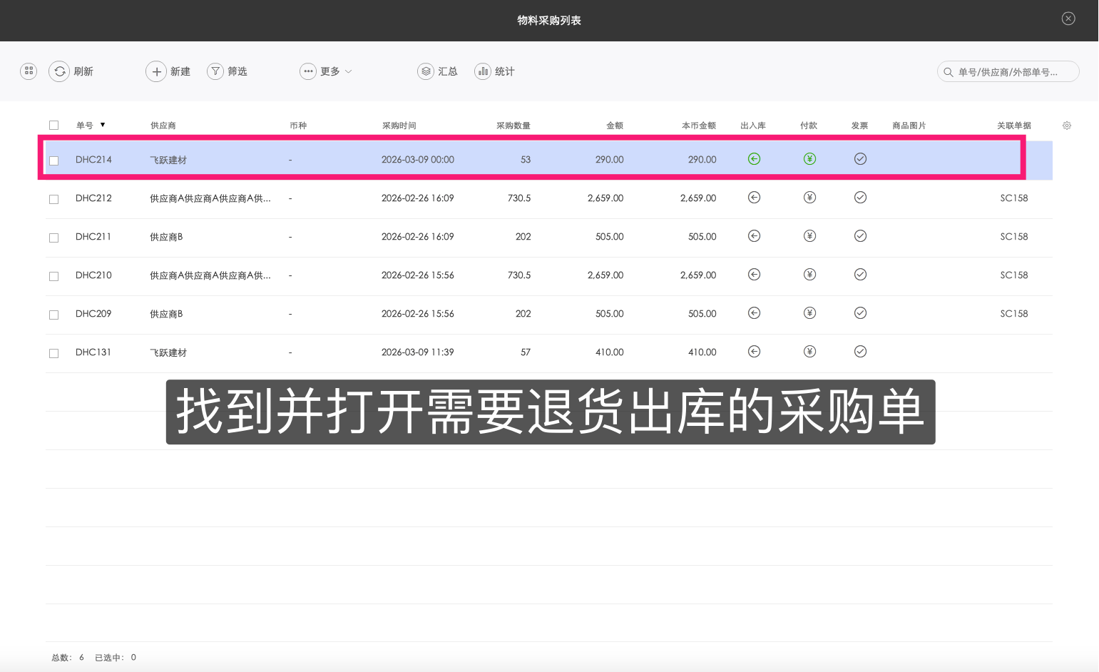Open the 统计 statistics chart icon

pos(483,71)
